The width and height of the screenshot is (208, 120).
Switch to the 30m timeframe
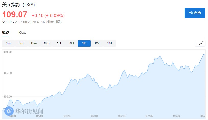(46, 43)
